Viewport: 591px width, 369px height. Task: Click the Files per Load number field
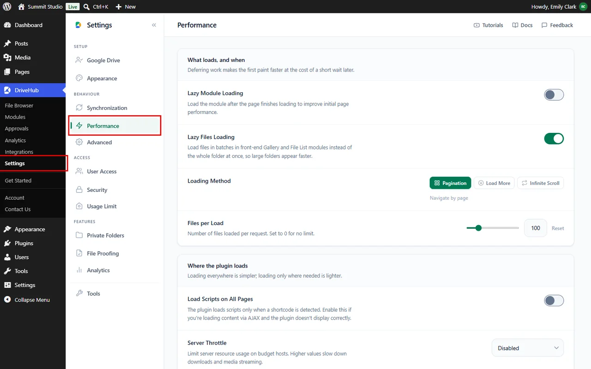coord(536,228)
